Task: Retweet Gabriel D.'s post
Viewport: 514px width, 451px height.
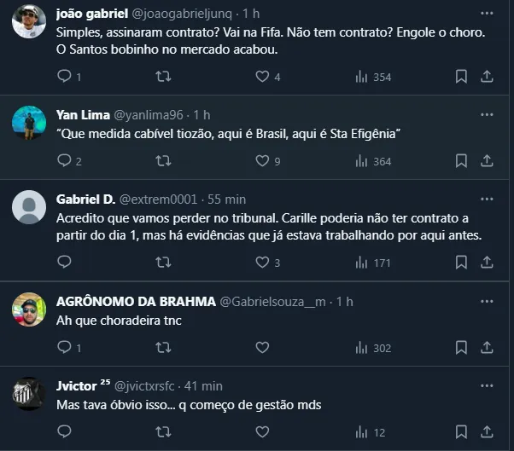Action: 163,263
